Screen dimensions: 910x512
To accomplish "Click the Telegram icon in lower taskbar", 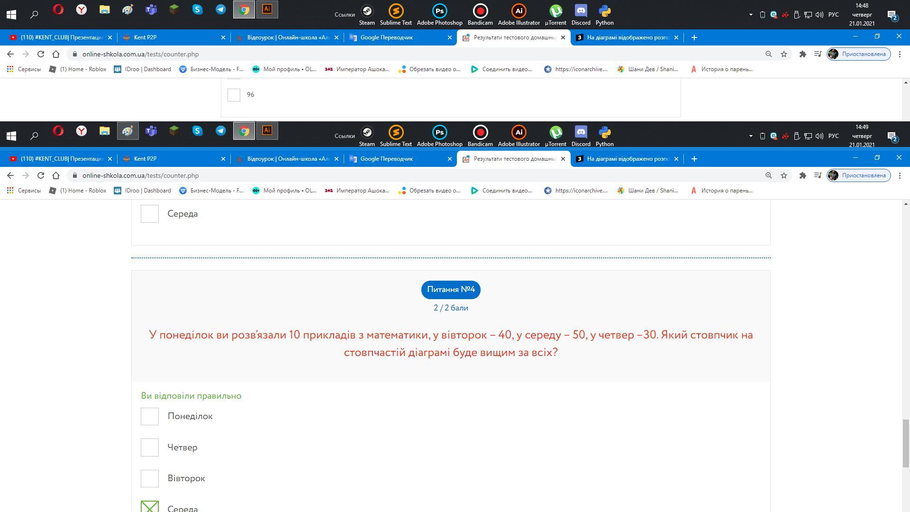I will [x=221, y=131].
